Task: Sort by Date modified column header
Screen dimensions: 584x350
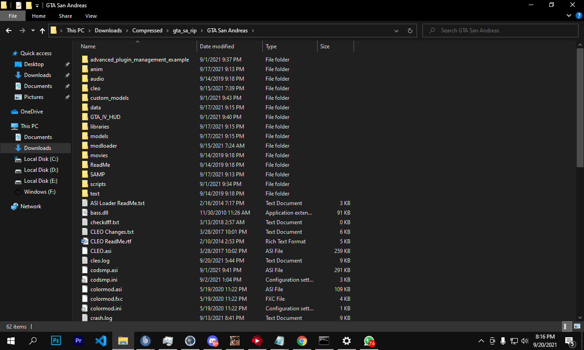Action: point(230,46)
